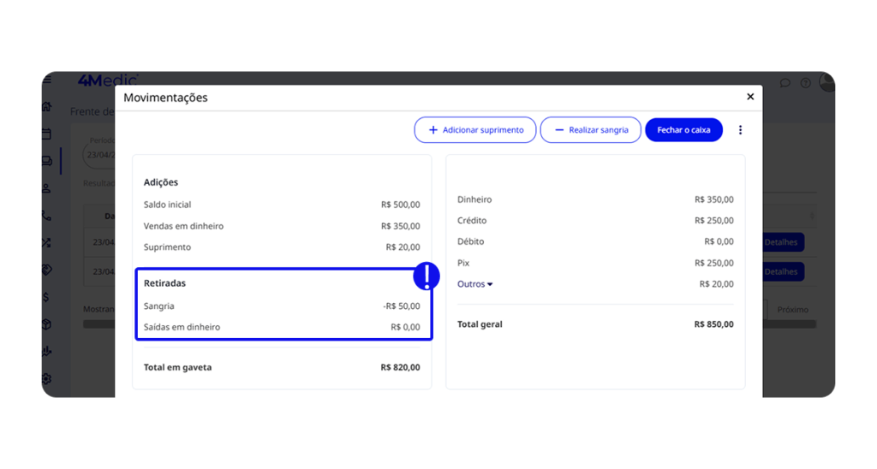The width and height of the screenshot is (877, 469).
Task: Open the three-dot more options menu
Action: click(x=741, y=130)
